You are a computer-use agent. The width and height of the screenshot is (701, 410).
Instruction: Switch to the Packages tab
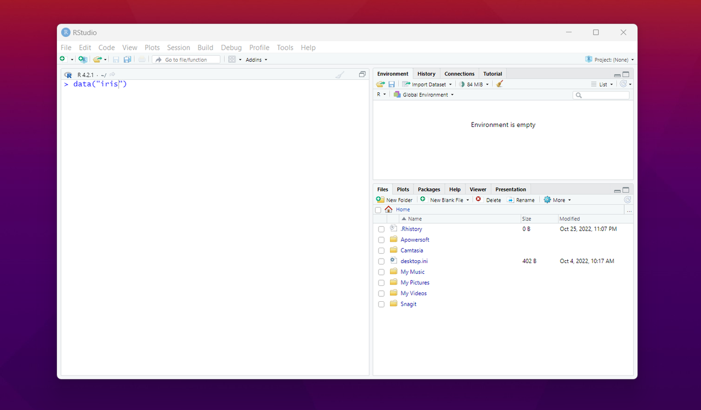click(x=429, y=190)
